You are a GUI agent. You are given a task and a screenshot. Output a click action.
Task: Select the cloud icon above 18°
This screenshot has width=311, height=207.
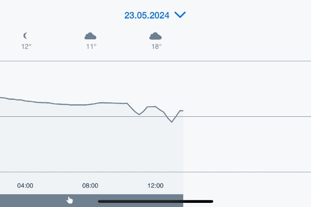(x=155, y=36)
